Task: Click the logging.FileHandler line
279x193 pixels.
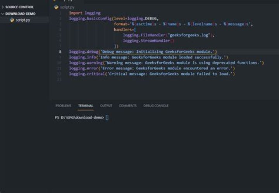Action: click(x=169, y=35)
